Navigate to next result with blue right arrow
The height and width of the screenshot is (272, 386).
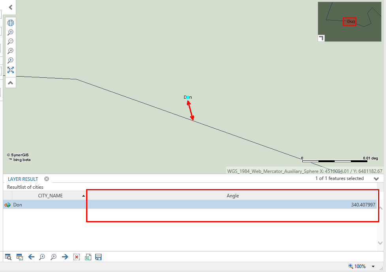pyautogui.click(x=65, y=257)
